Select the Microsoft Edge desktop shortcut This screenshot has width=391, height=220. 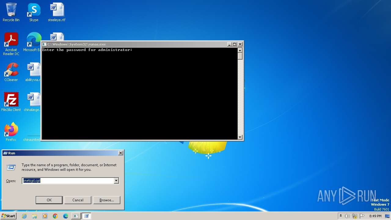click(x=33, y=42)
